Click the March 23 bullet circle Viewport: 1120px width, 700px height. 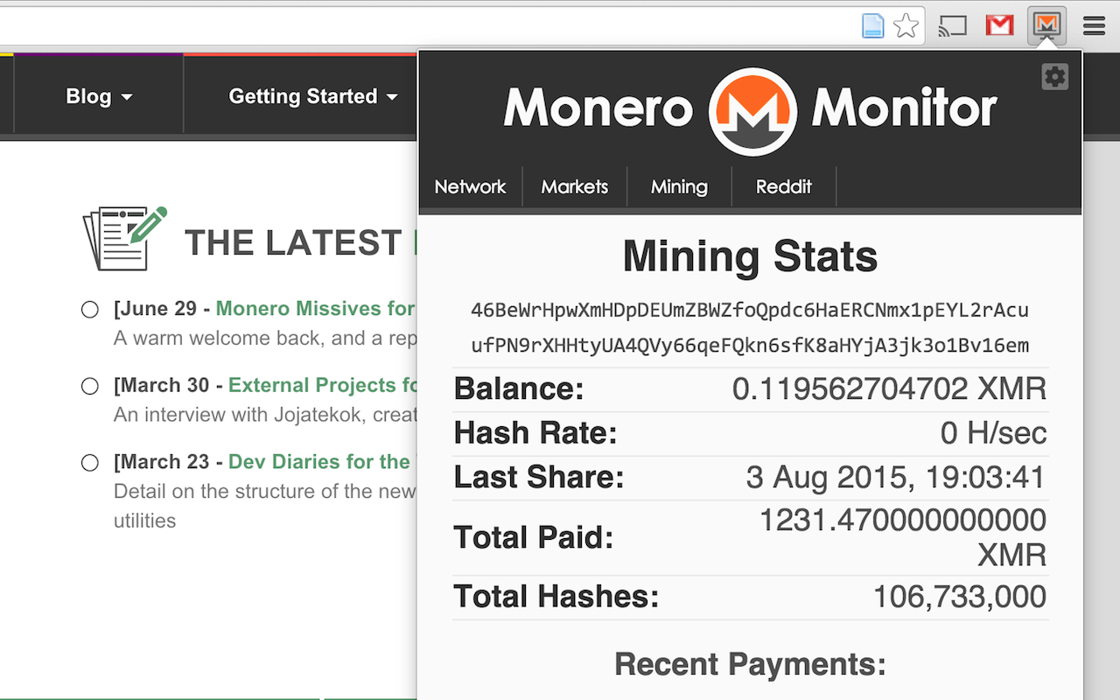[x=89, y=463]
